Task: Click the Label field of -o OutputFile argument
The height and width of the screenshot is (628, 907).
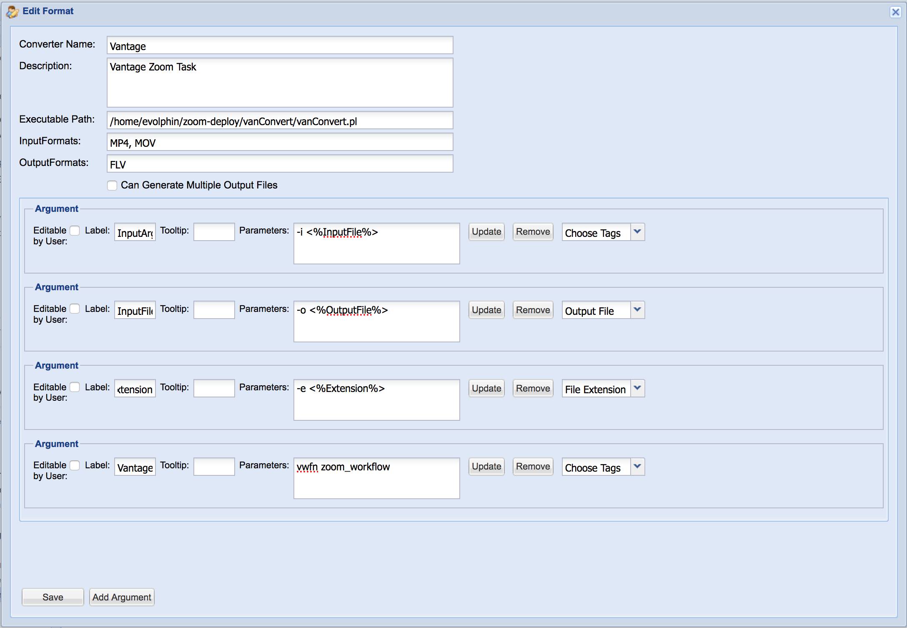Action: [x=135, y=310]
